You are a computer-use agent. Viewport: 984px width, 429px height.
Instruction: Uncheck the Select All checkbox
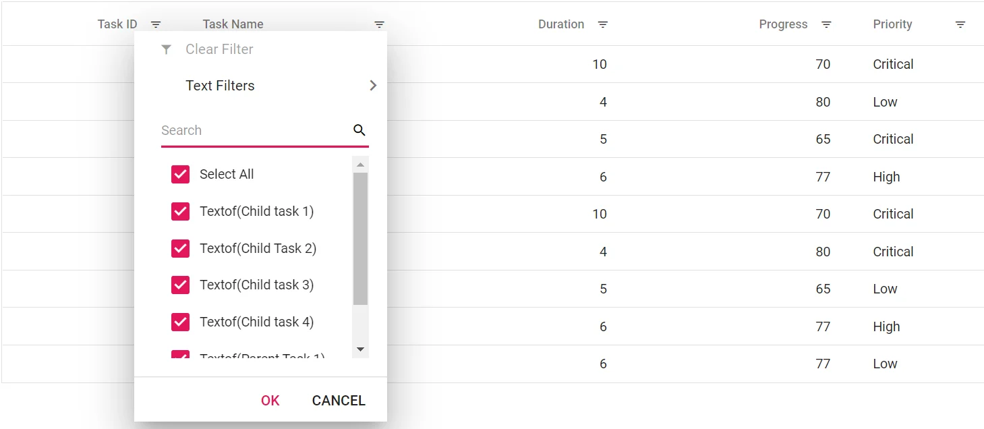[x=179, y=174]
